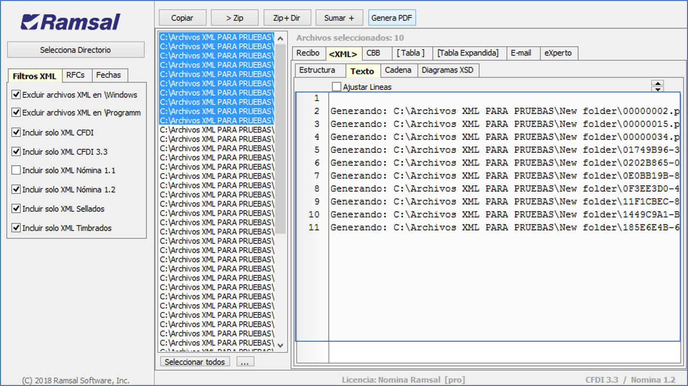This screenshot has width=688, height=386.
Task: Open the eXperto tab
Action: tap(558, 53)
